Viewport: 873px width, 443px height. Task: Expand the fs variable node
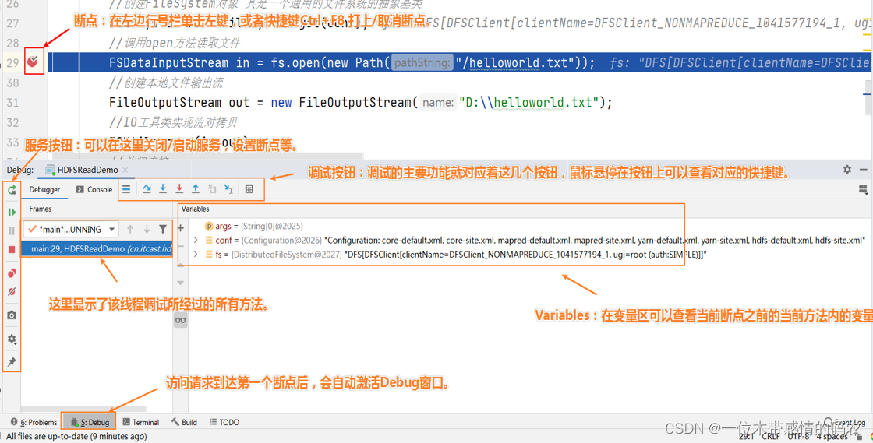pos(196,255)
